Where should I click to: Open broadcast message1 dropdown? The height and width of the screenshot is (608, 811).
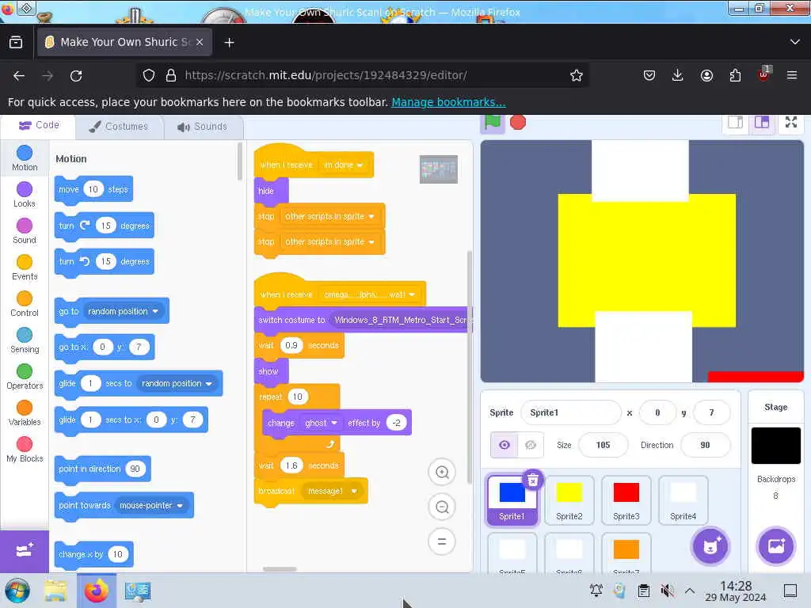tap(332, 491)
